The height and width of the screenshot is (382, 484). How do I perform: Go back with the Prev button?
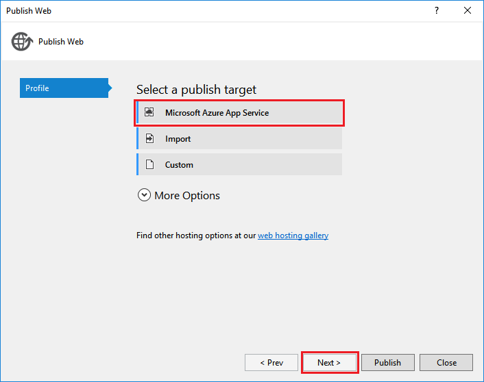tap(271, 362)
